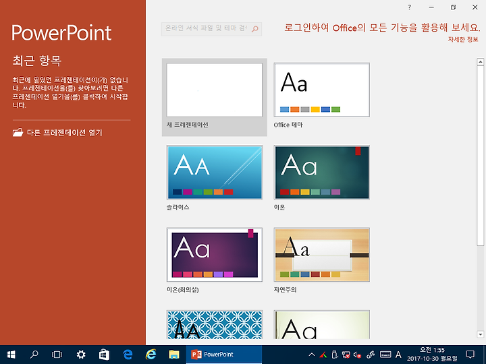Click the folder icon beside 다른 프레젠테이션 열기

click(18, 133)
